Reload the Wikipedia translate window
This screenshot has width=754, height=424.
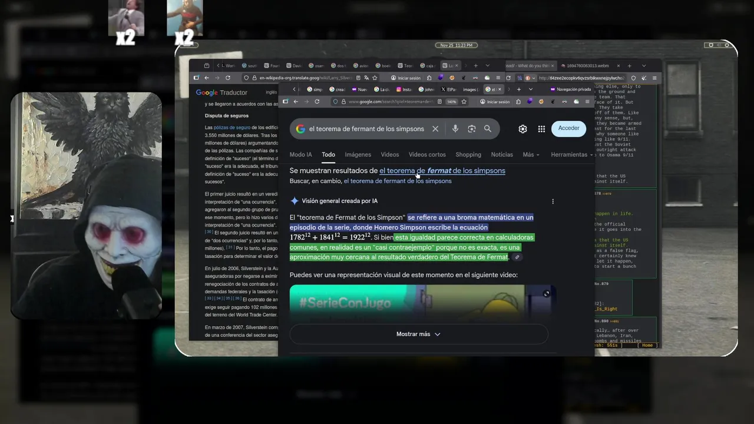[x=228, y=77]
